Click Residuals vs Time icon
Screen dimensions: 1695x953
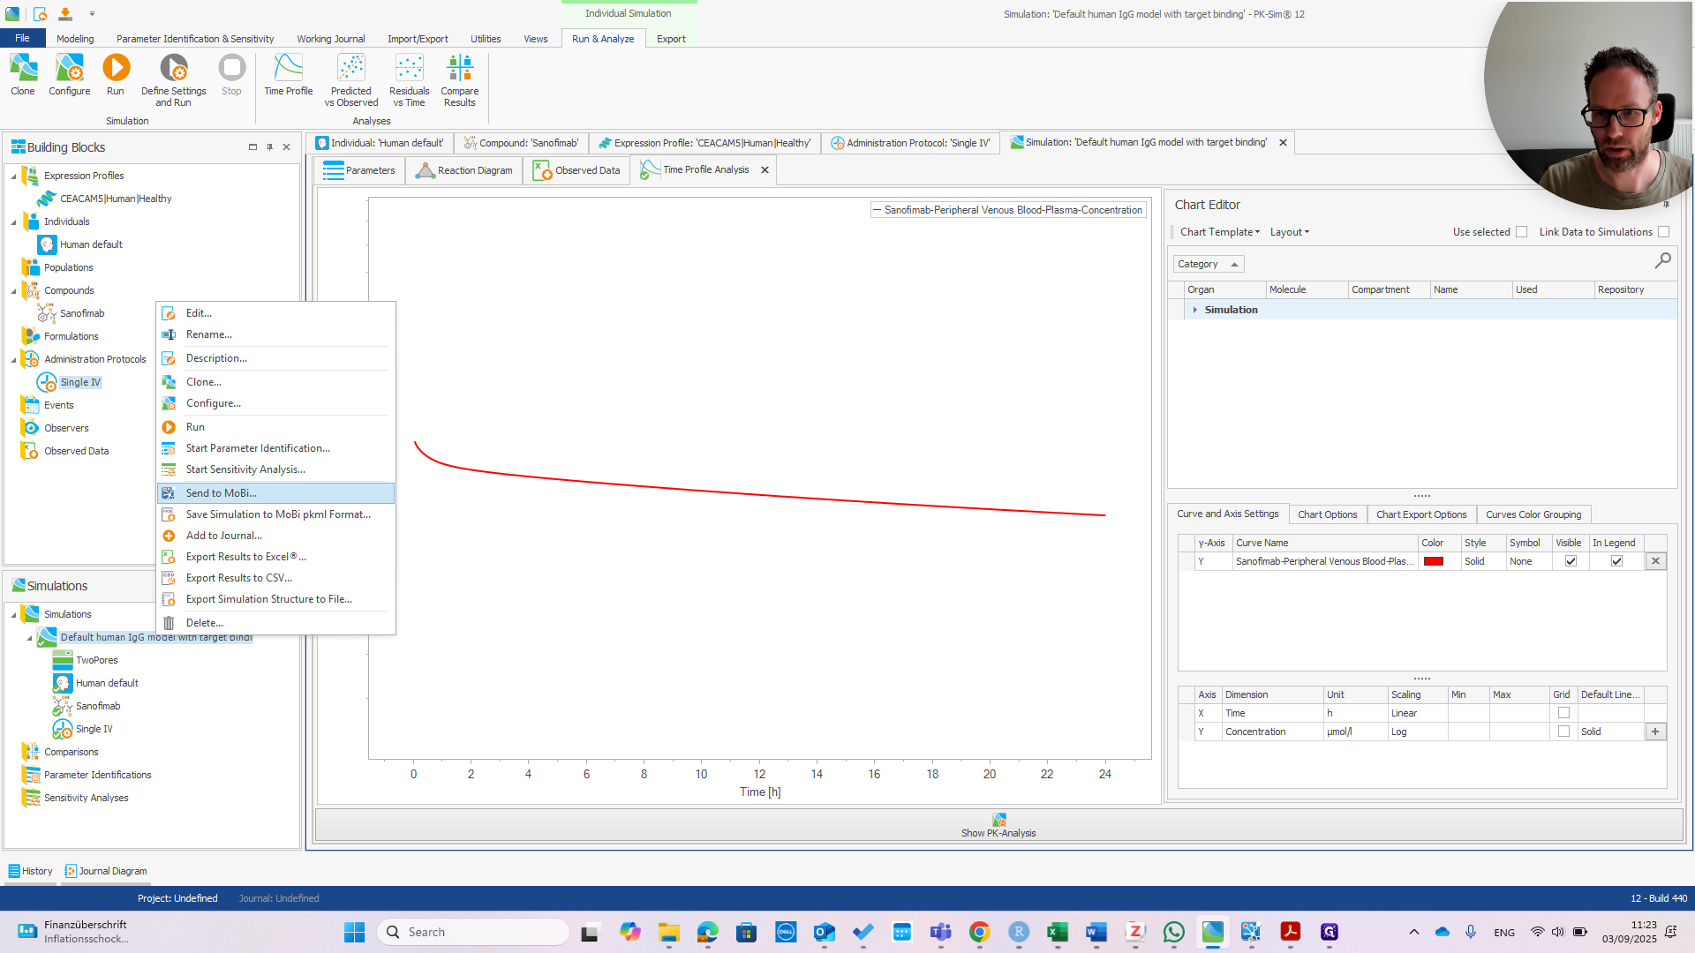(409, 69)
